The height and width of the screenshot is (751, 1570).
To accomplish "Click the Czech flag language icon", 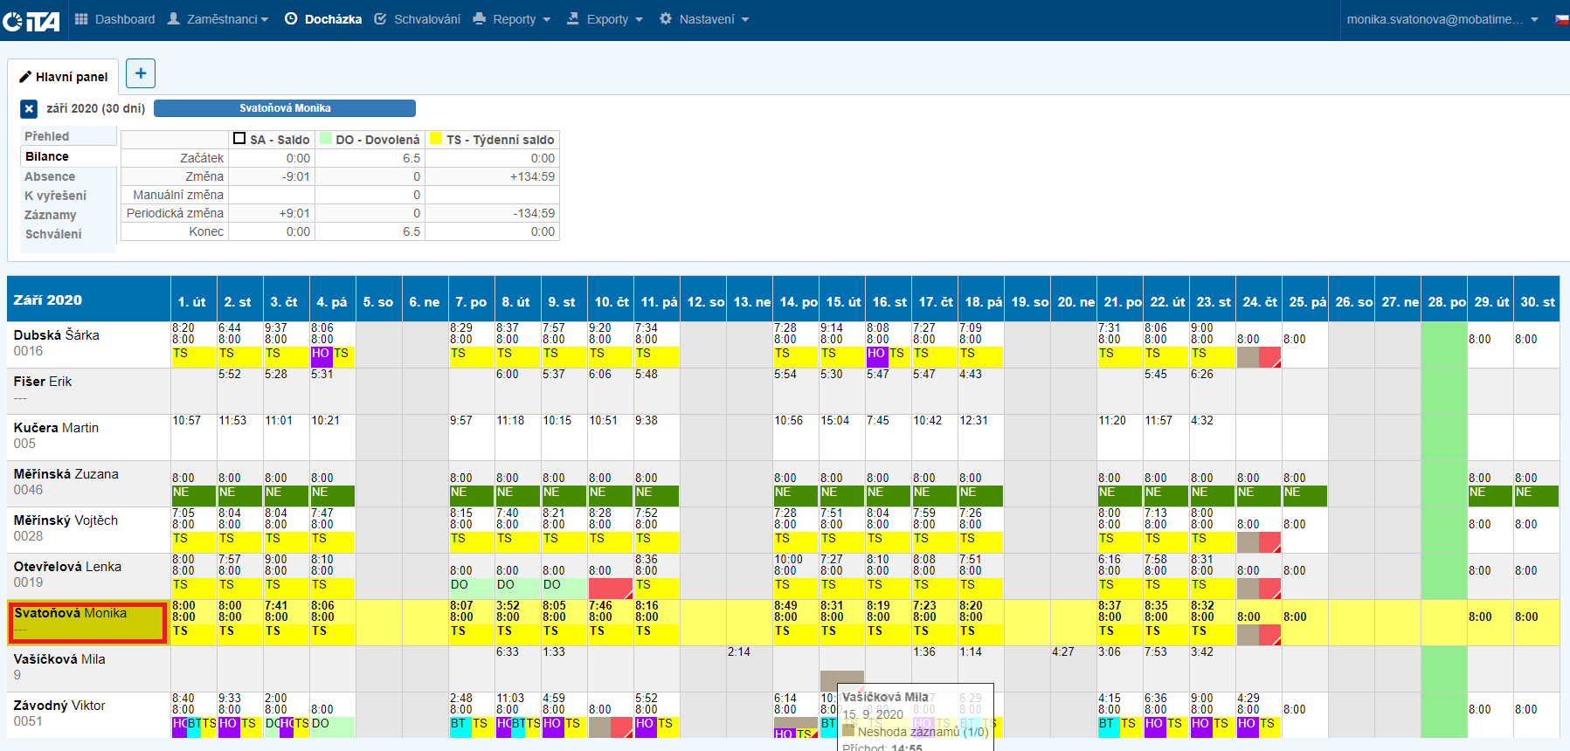I will pyautogui.click(x=1561, y=19).
